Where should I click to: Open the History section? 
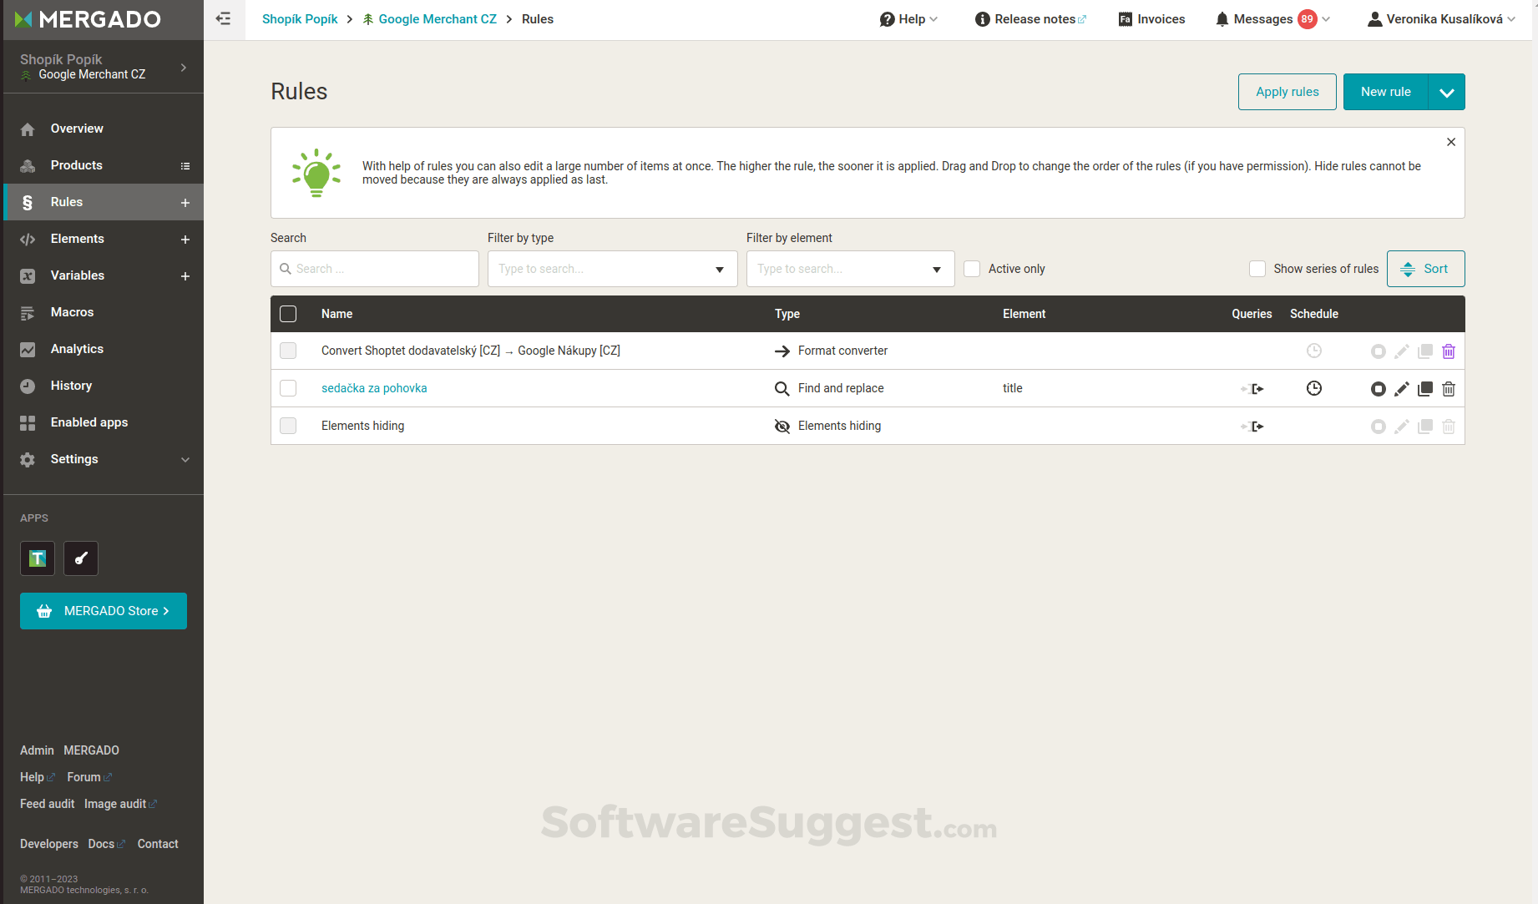coord(70,386)
